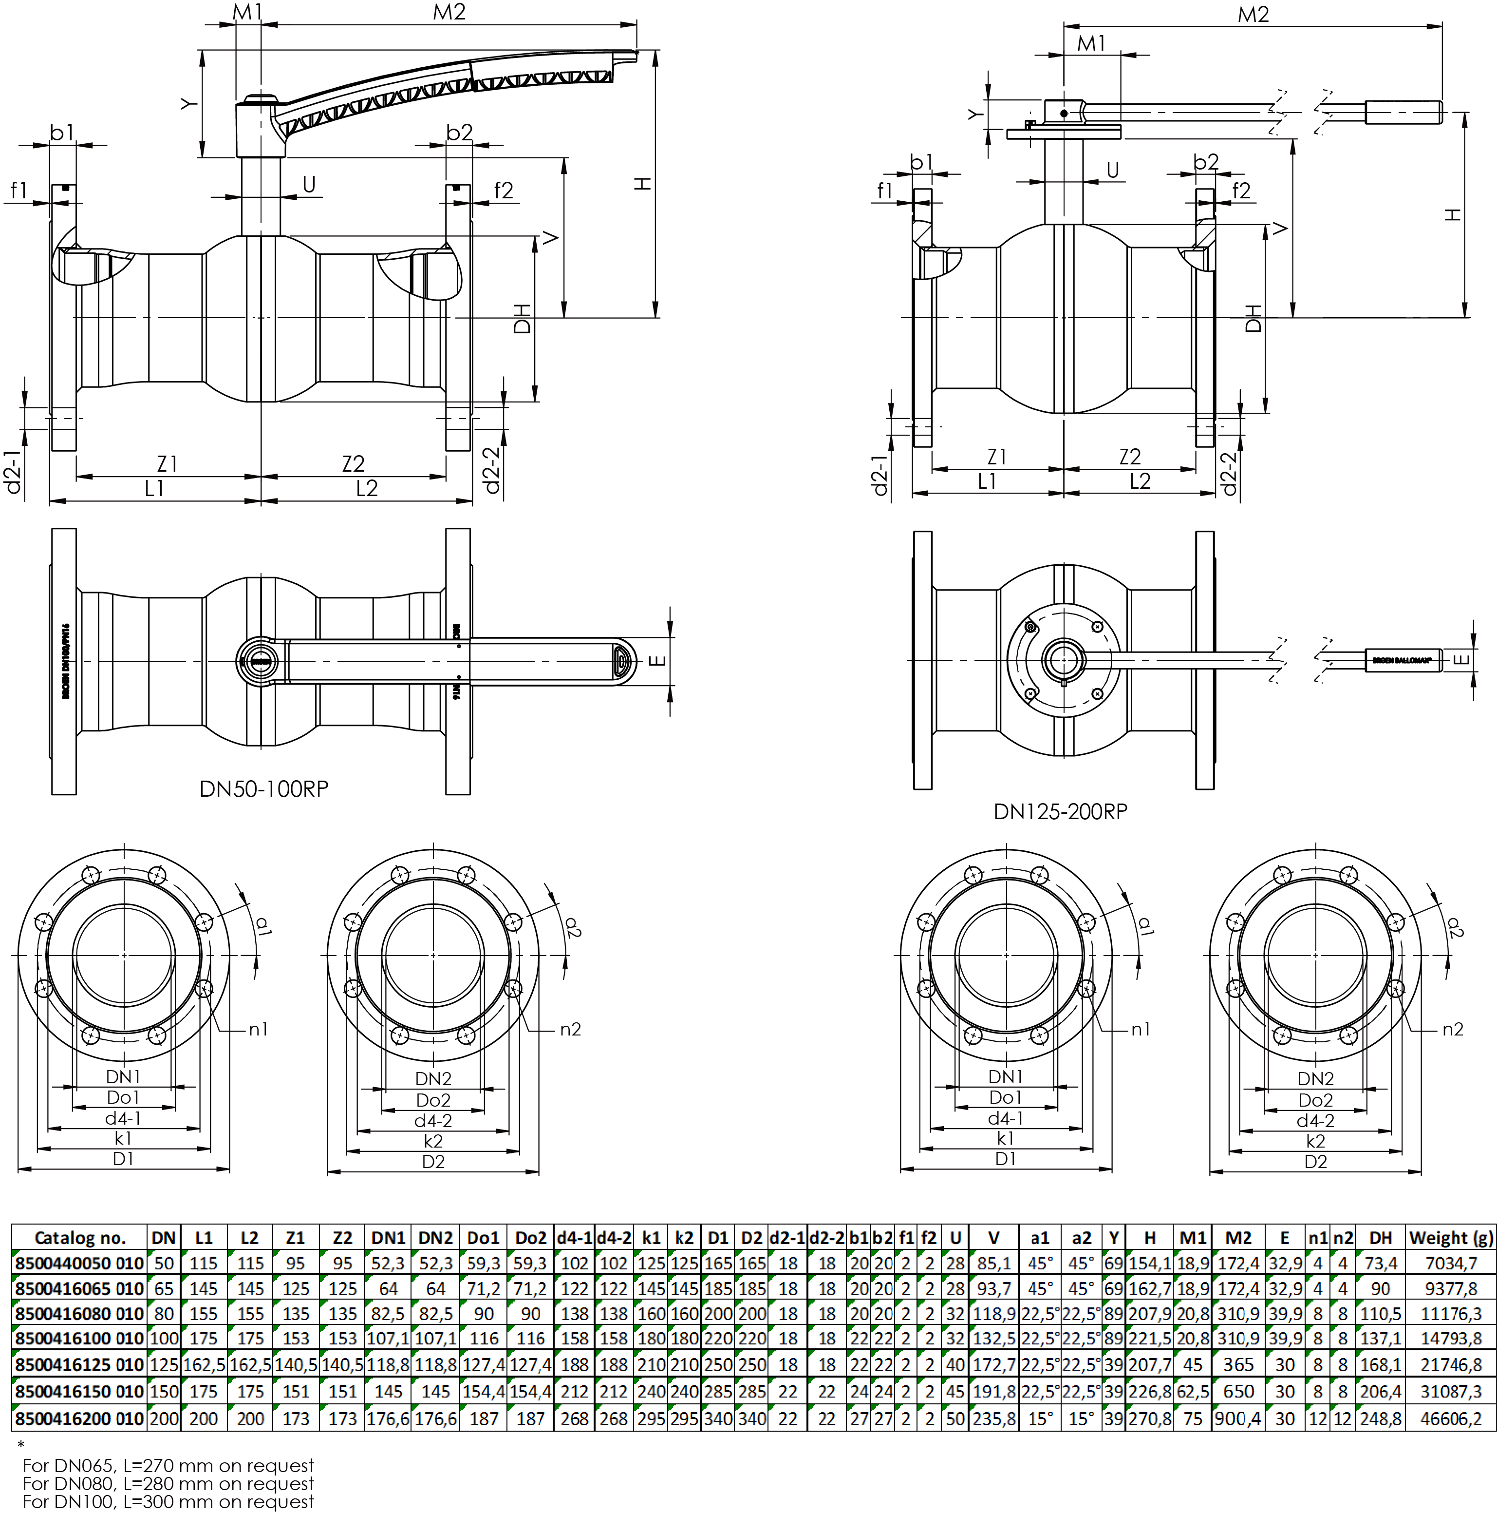Click the DH column header in table
The width and height of the screenshot is (1497, 1514).
click(1380, 1238)
